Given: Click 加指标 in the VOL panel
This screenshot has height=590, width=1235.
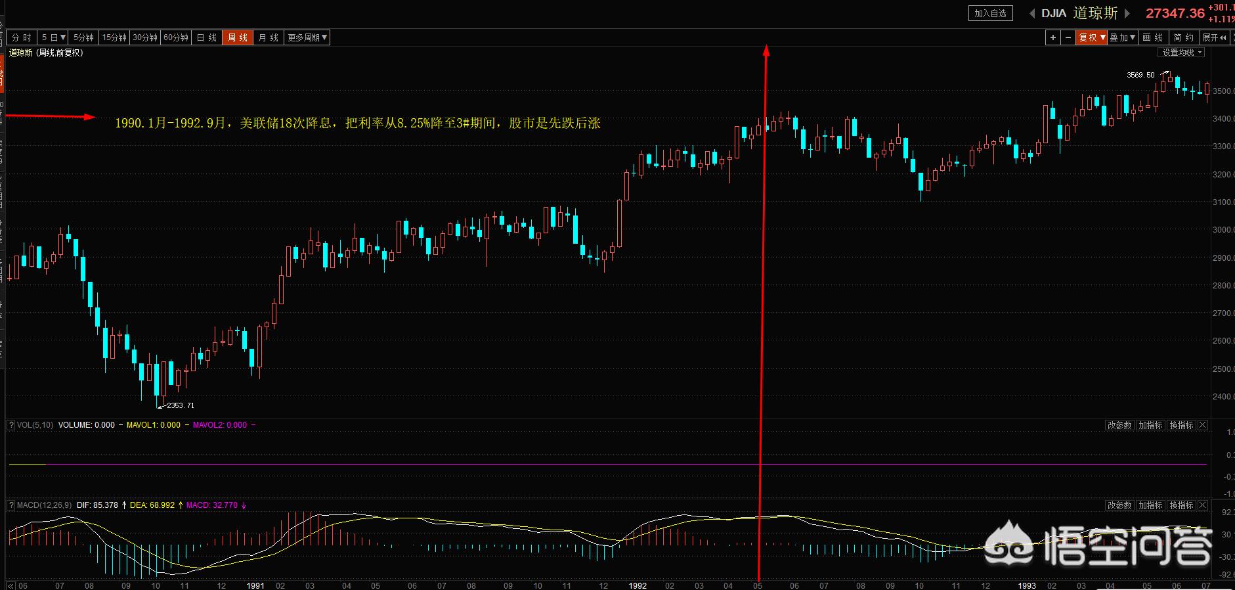Looking at the screenshot, I should (x=1150, y=425).
